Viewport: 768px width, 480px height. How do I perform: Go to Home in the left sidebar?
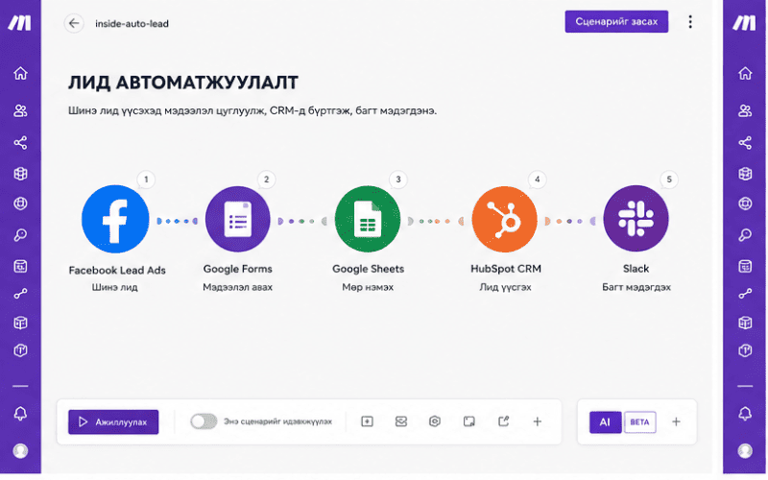point(20,73)
